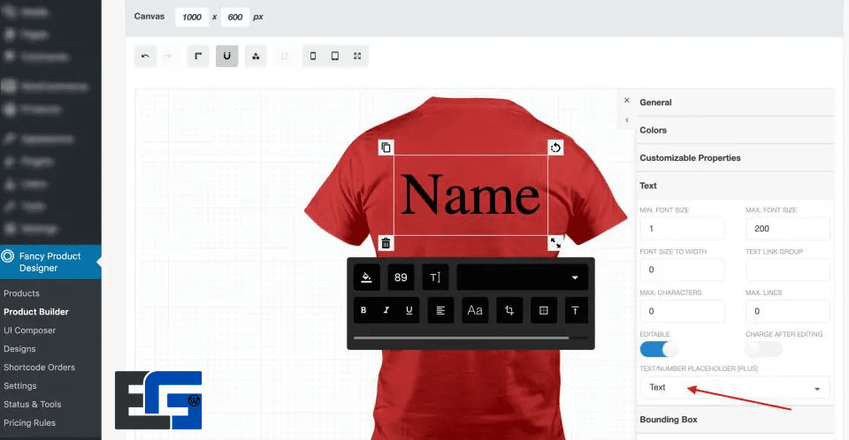The image size is (849, 440).
Task: Open the font family dropdown in text toolbar
Action: 522,277
